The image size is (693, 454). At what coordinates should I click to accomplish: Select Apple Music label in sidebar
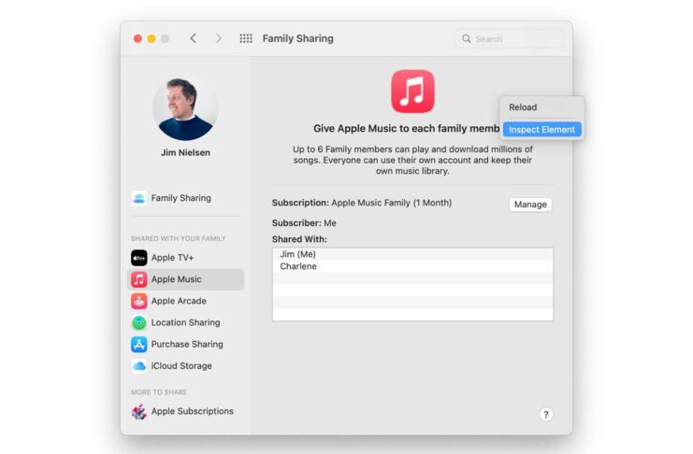[176, 279]
